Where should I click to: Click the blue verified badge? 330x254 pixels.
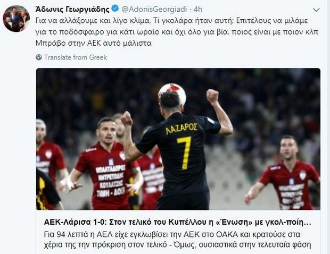pos(115,9)
